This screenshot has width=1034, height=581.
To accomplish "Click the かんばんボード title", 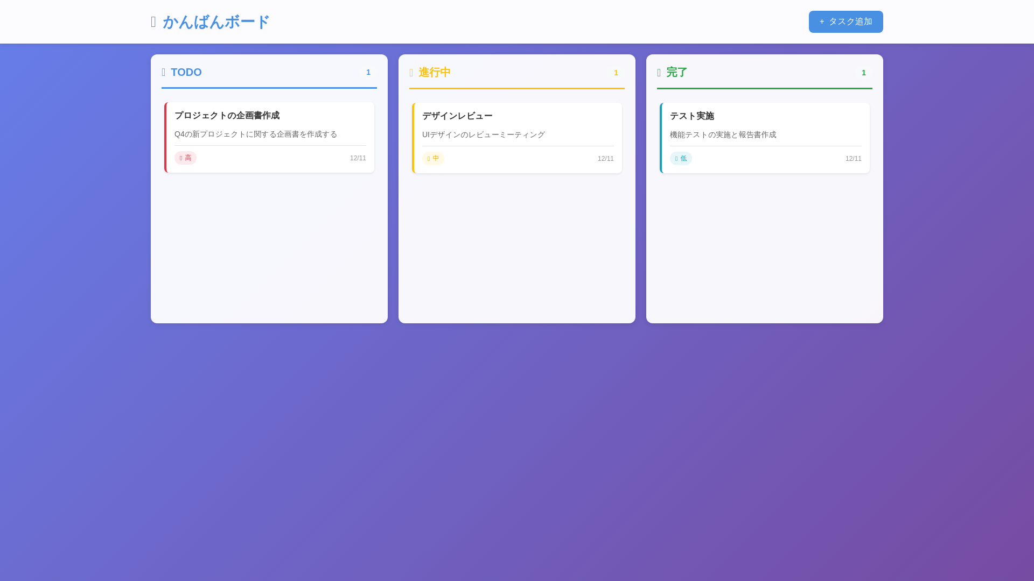I will [216, 22].
